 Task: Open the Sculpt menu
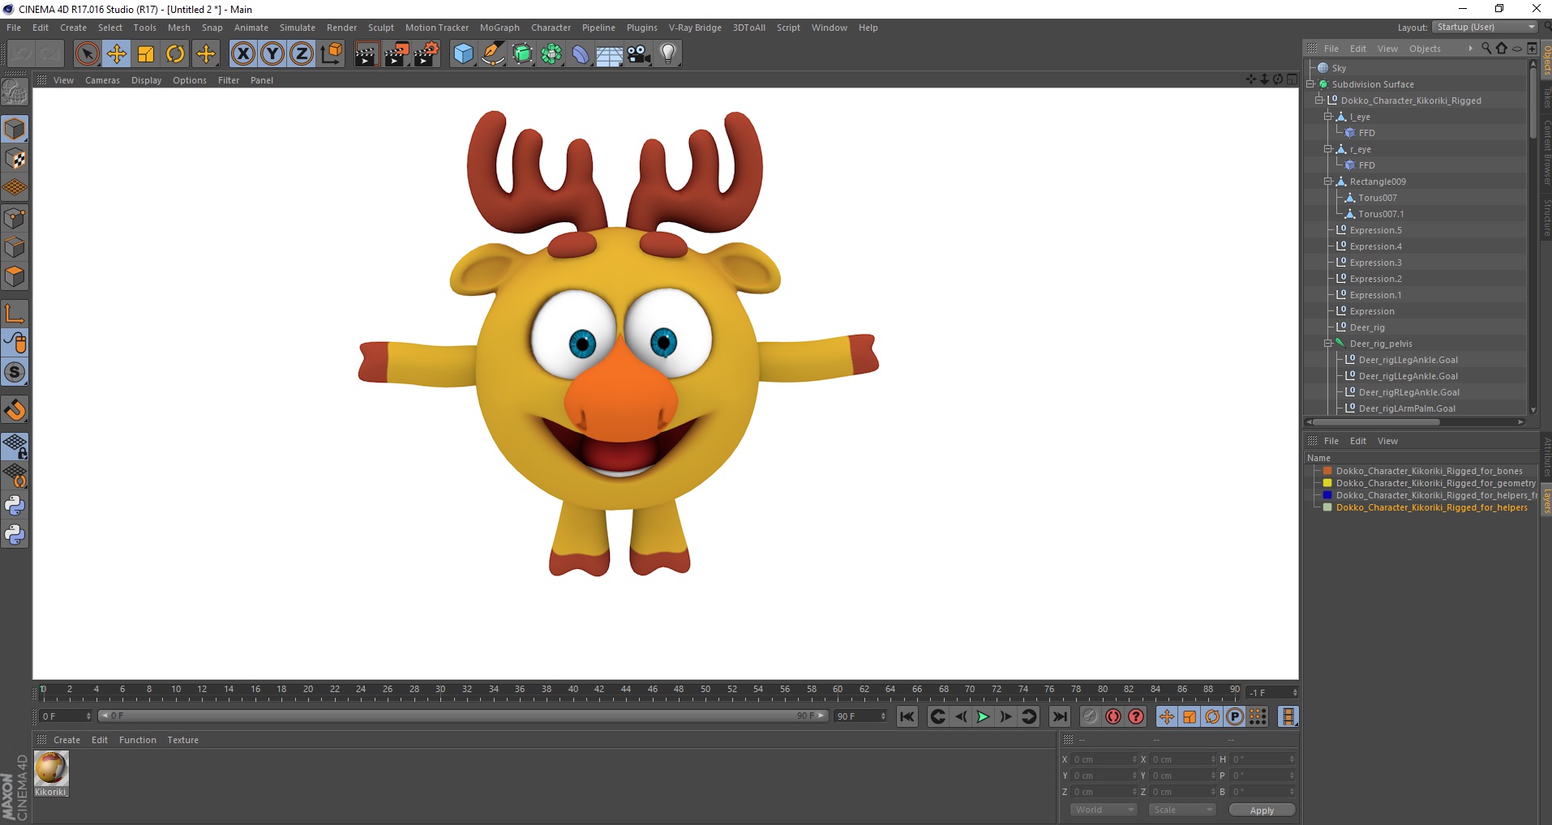(x=380, y=28)
